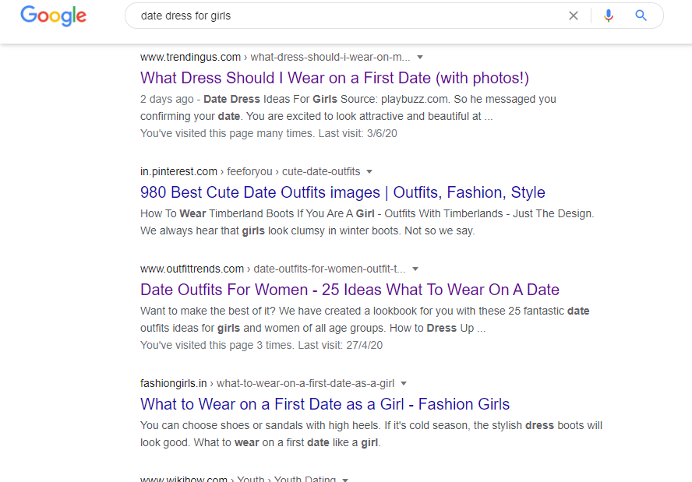Click snippet text 'look good. What to wear on a first date'
692x482 pixels.
tap(235, 443)
